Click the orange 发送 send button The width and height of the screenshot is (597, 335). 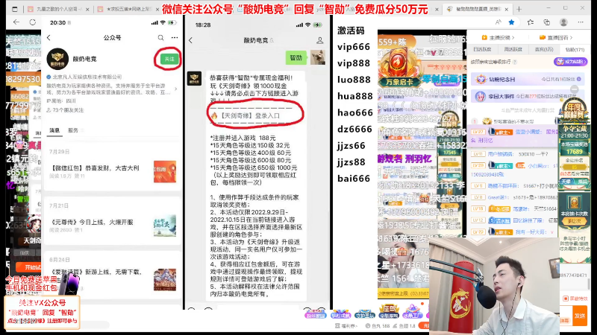[x=580, y=316]
